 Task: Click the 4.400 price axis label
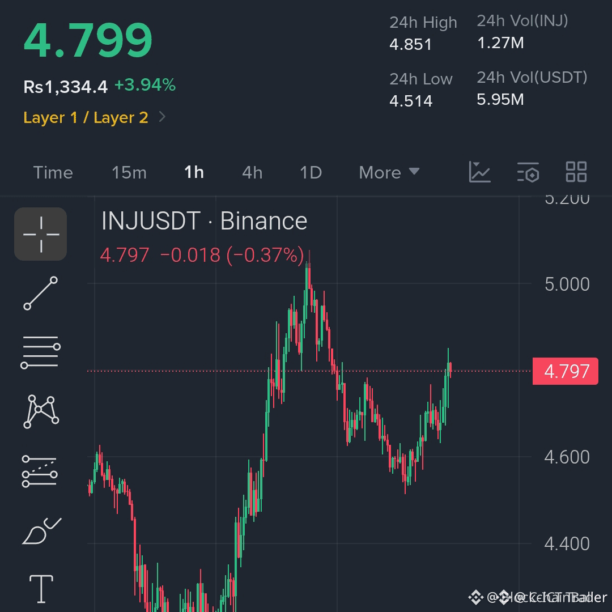567,543
